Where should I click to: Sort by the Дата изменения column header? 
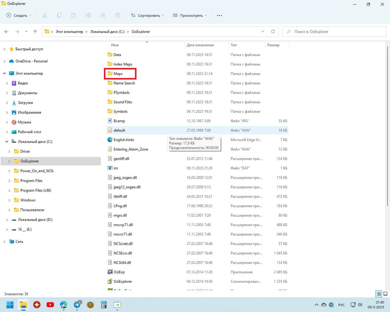click(200, 45)
